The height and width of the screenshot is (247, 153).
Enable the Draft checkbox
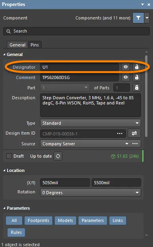click(9, 156)
